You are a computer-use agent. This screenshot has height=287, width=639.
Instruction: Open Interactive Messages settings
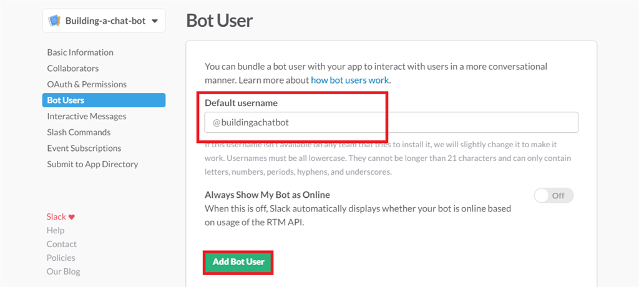click(87, 117)
